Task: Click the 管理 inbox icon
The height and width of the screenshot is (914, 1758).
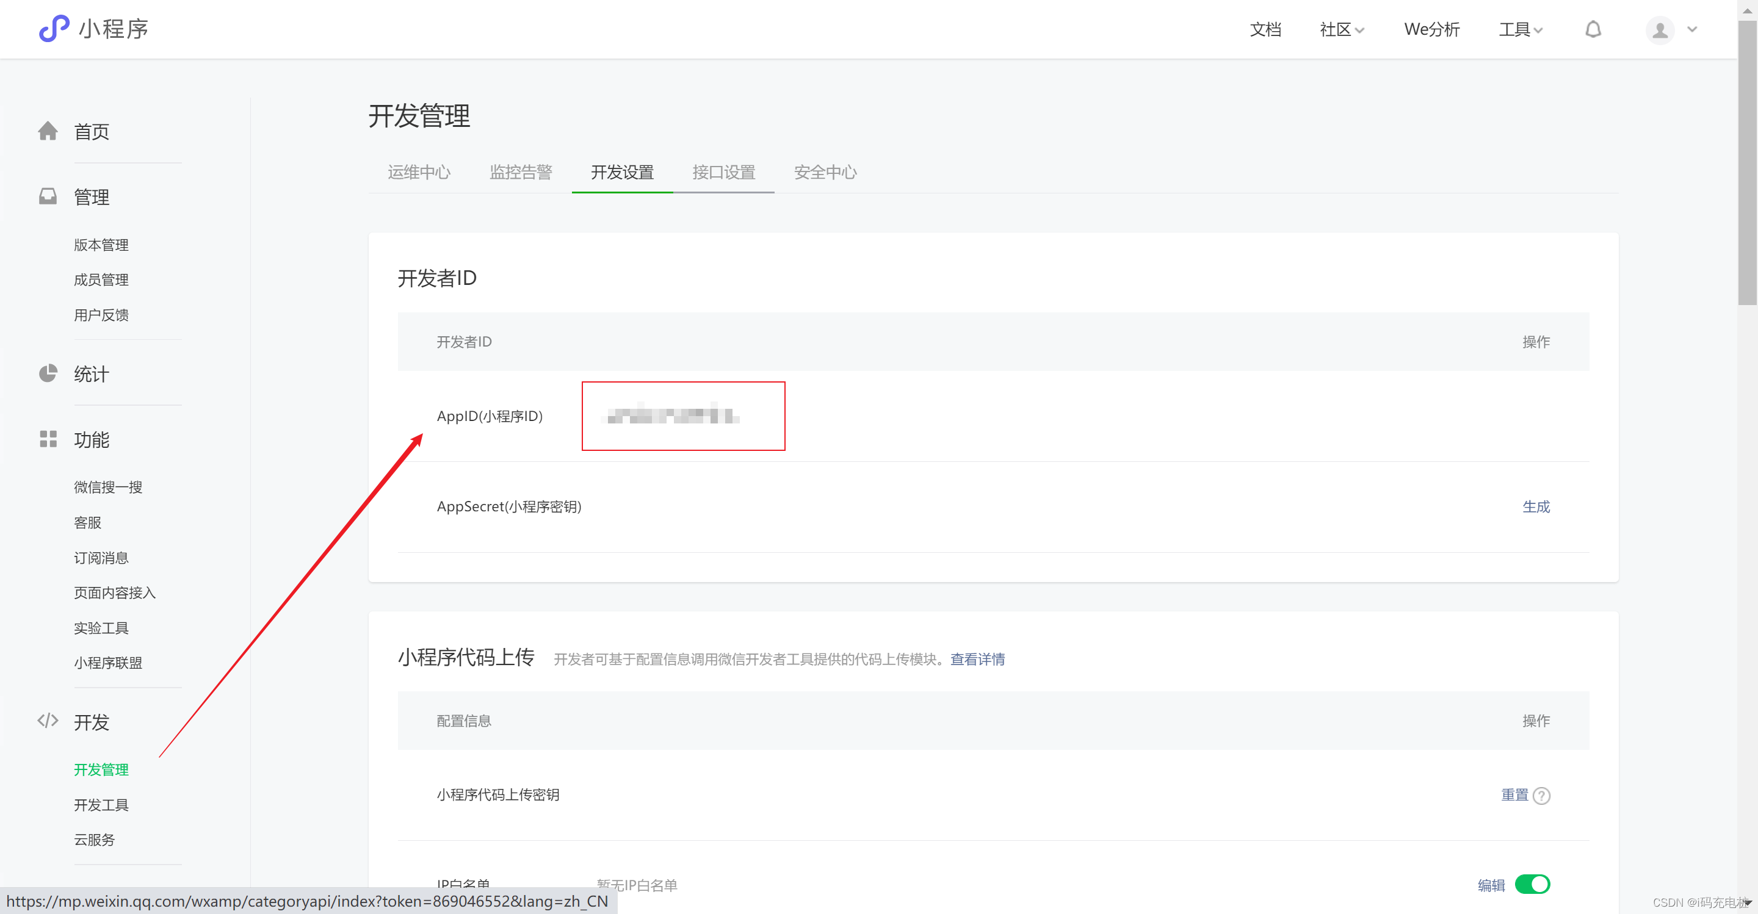Action: tap(48, 196)
